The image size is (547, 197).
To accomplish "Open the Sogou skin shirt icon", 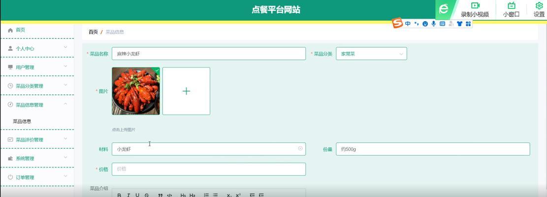I will (459, 24).
